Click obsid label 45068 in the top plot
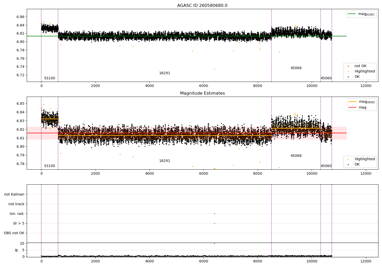The width and height of the screenshot is (382, 267). [x=296, y=68]
